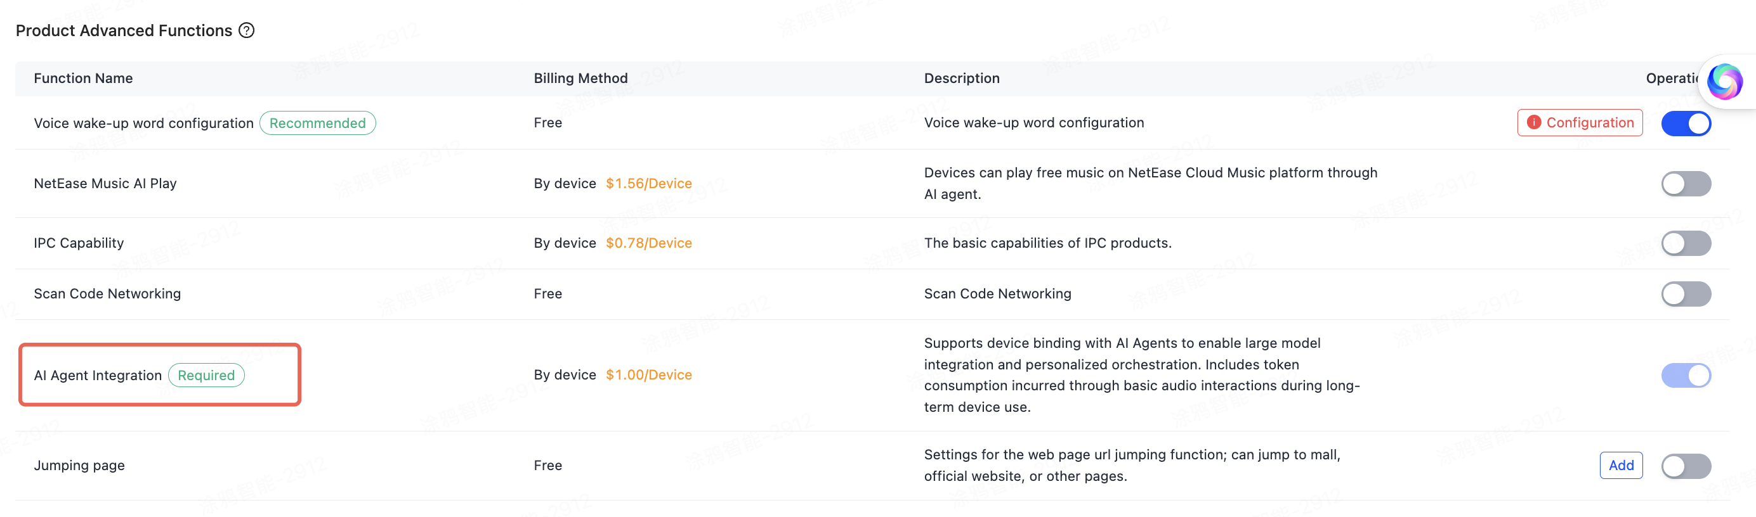Enable Scan Code Networking switch
This screenshot has height=517, width=1756.
[1686, 294]
